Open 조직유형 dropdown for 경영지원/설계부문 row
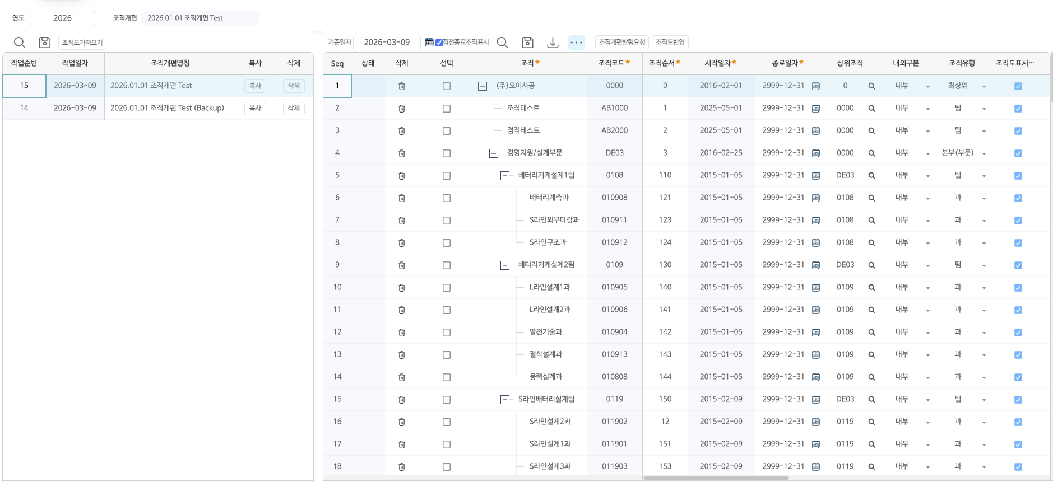 tap(984, 154)
